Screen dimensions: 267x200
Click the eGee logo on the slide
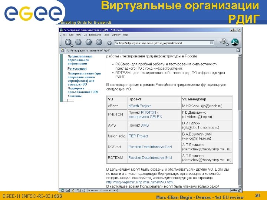[x=33, y=13]
